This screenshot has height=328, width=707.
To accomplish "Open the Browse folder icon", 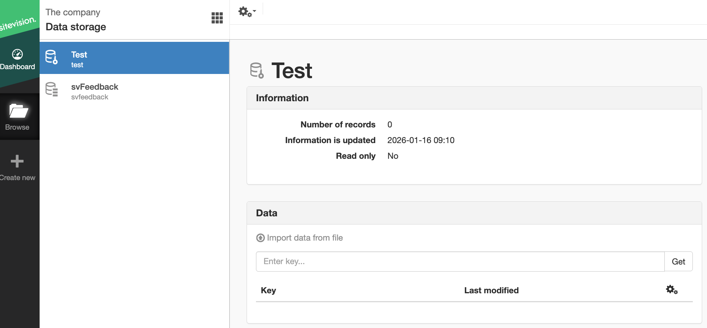I will (18, 111).
